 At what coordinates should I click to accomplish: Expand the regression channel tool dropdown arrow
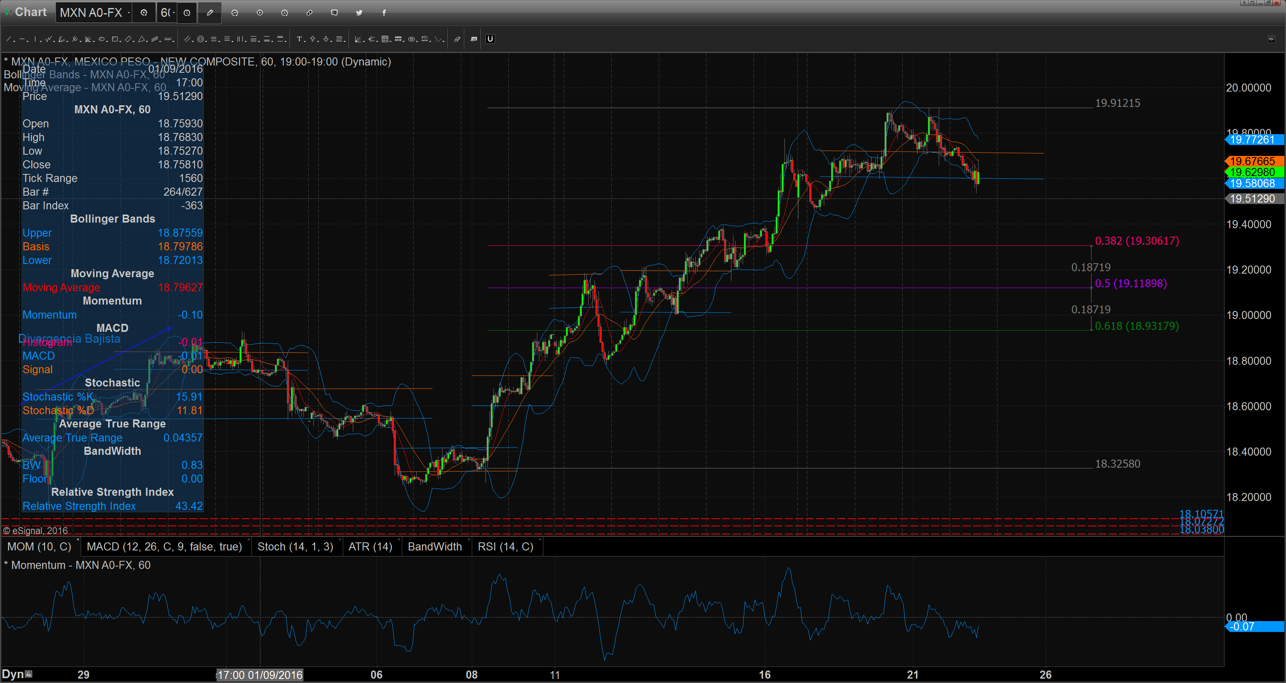click(160, 41)
